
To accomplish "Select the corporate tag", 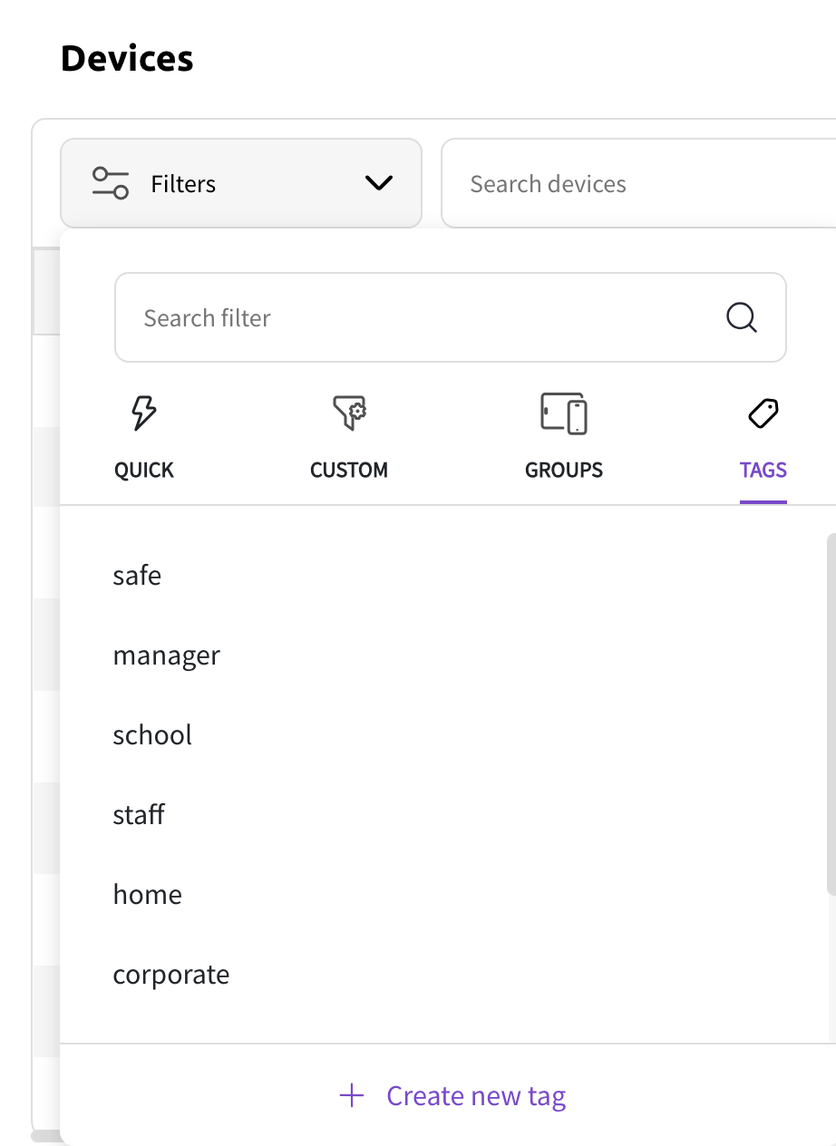I will [171, 974].
